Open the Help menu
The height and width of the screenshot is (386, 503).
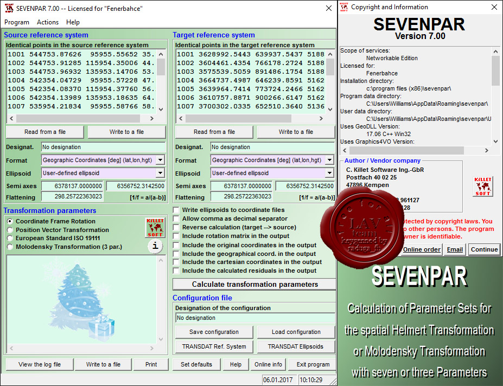[73, 22]
